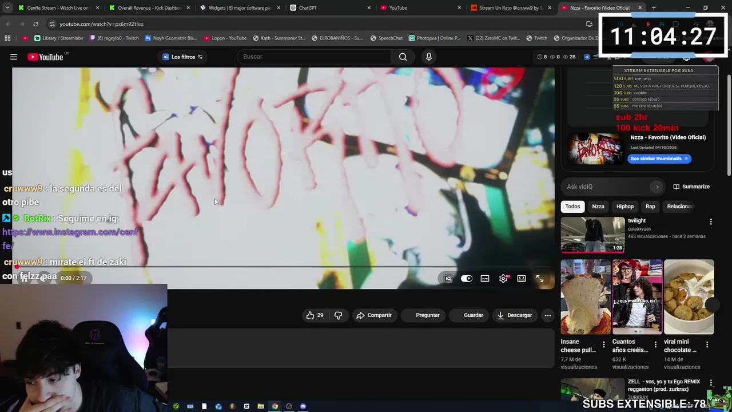Image resolution: width=732 pixels, height=412 pixels.
Task: Start voice search with the microphone
Action: click(429, 57)
